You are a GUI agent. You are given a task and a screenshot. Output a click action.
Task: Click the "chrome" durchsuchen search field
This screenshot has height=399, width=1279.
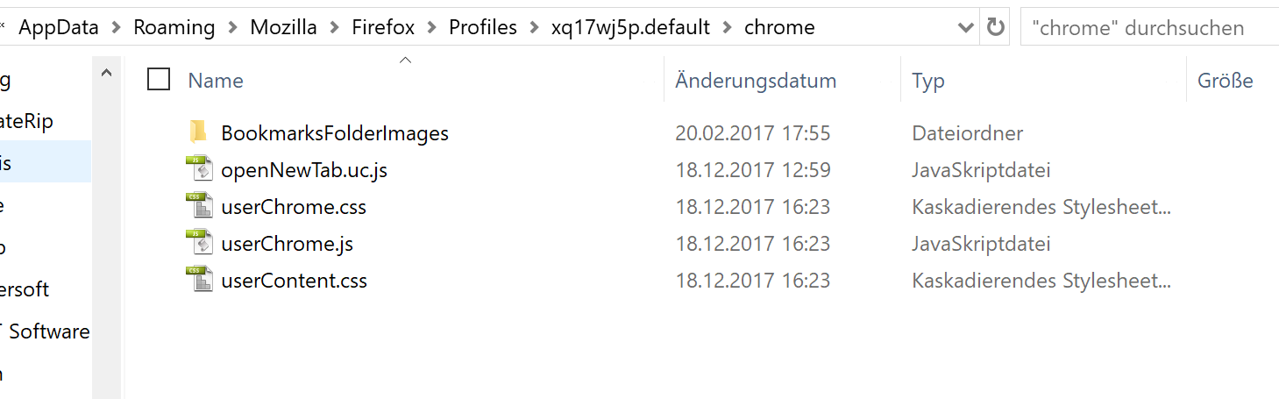click(x=1148, y=27)
